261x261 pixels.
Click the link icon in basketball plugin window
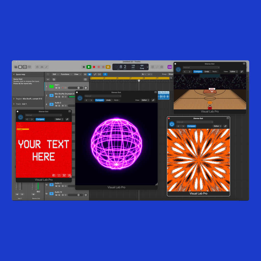pos(242,72)
